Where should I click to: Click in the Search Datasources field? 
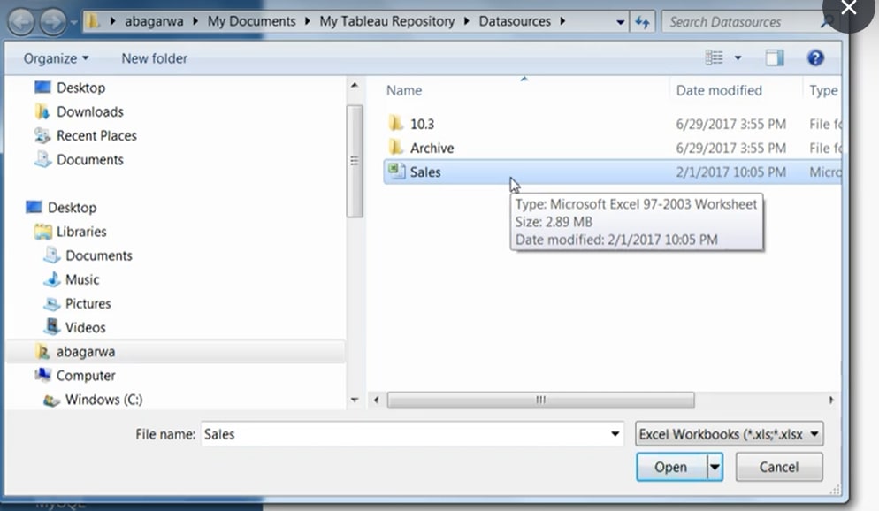coord(740,22)
